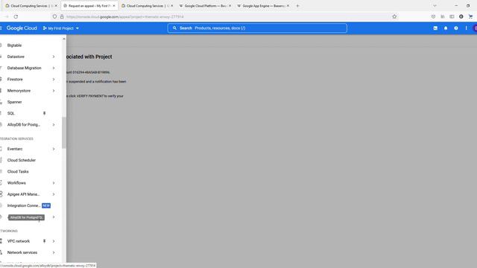The width and height of the screenshot is (477, 268).
Task: Click the navigation menu scroll-up arrow
Action: (x=64, y=39)
